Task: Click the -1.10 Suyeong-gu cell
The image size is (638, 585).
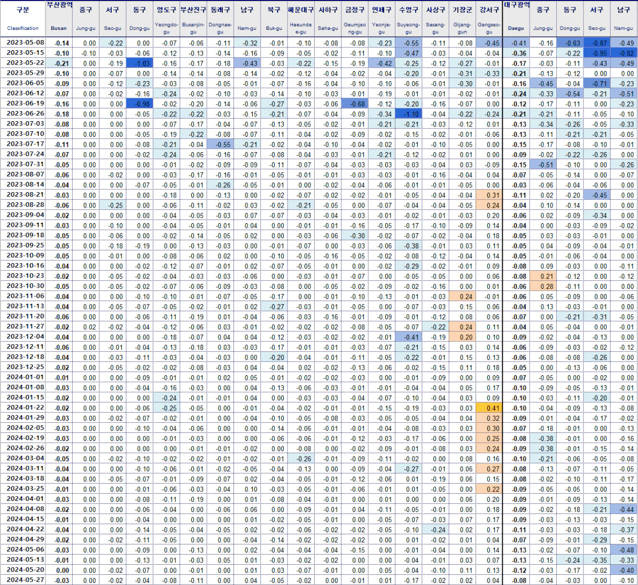Action: [408, 114]
